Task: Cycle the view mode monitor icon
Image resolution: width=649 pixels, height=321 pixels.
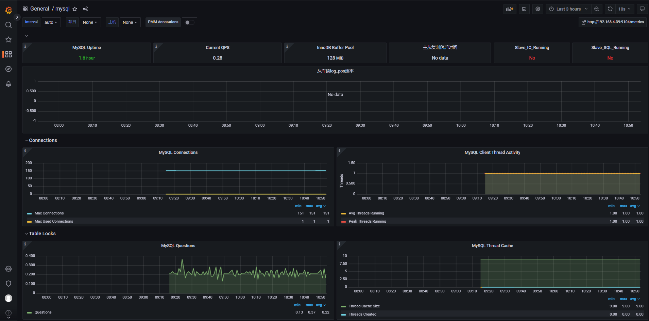Action: pyautogui.click(x=642, y=9)
